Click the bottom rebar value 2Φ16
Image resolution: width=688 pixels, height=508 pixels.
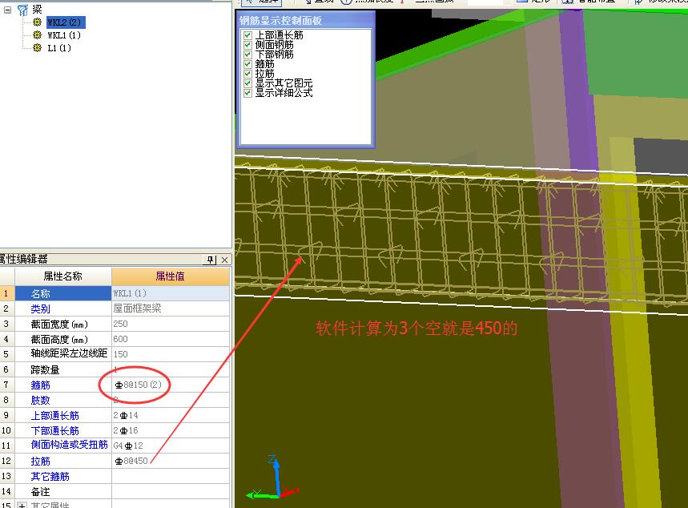[x=171, y=431]
